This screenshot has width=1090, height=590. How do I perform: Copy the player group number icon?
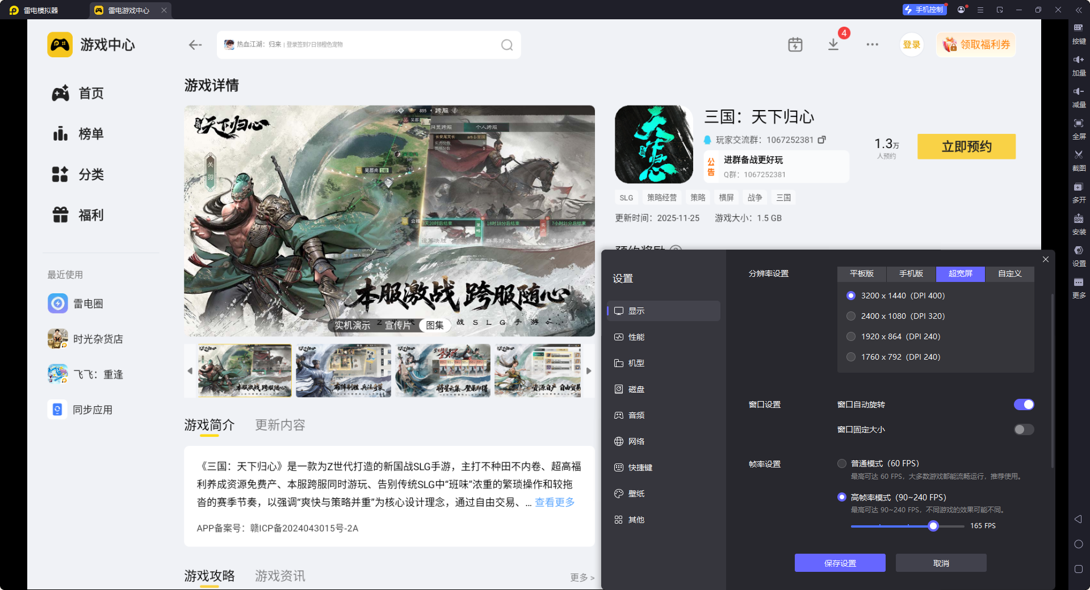[821, 140]
